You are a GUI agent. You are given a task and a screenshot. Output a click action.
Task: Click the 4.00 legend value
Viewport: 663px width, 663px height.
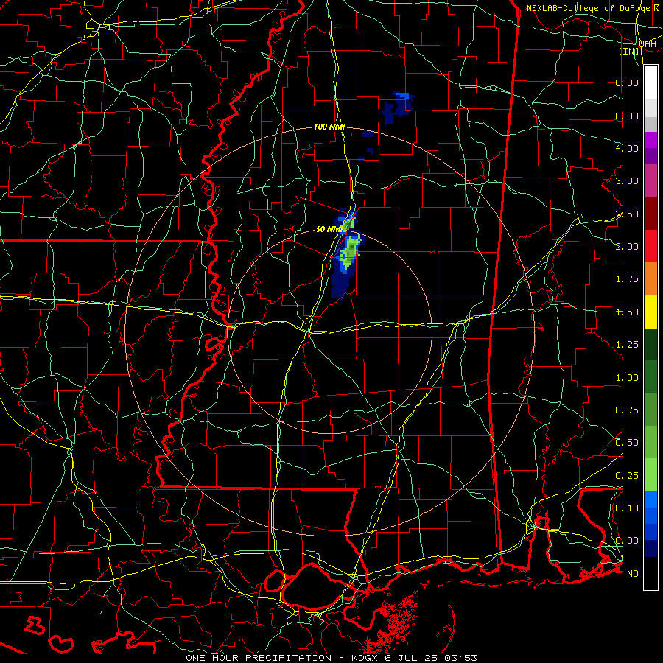click(627, 148)
